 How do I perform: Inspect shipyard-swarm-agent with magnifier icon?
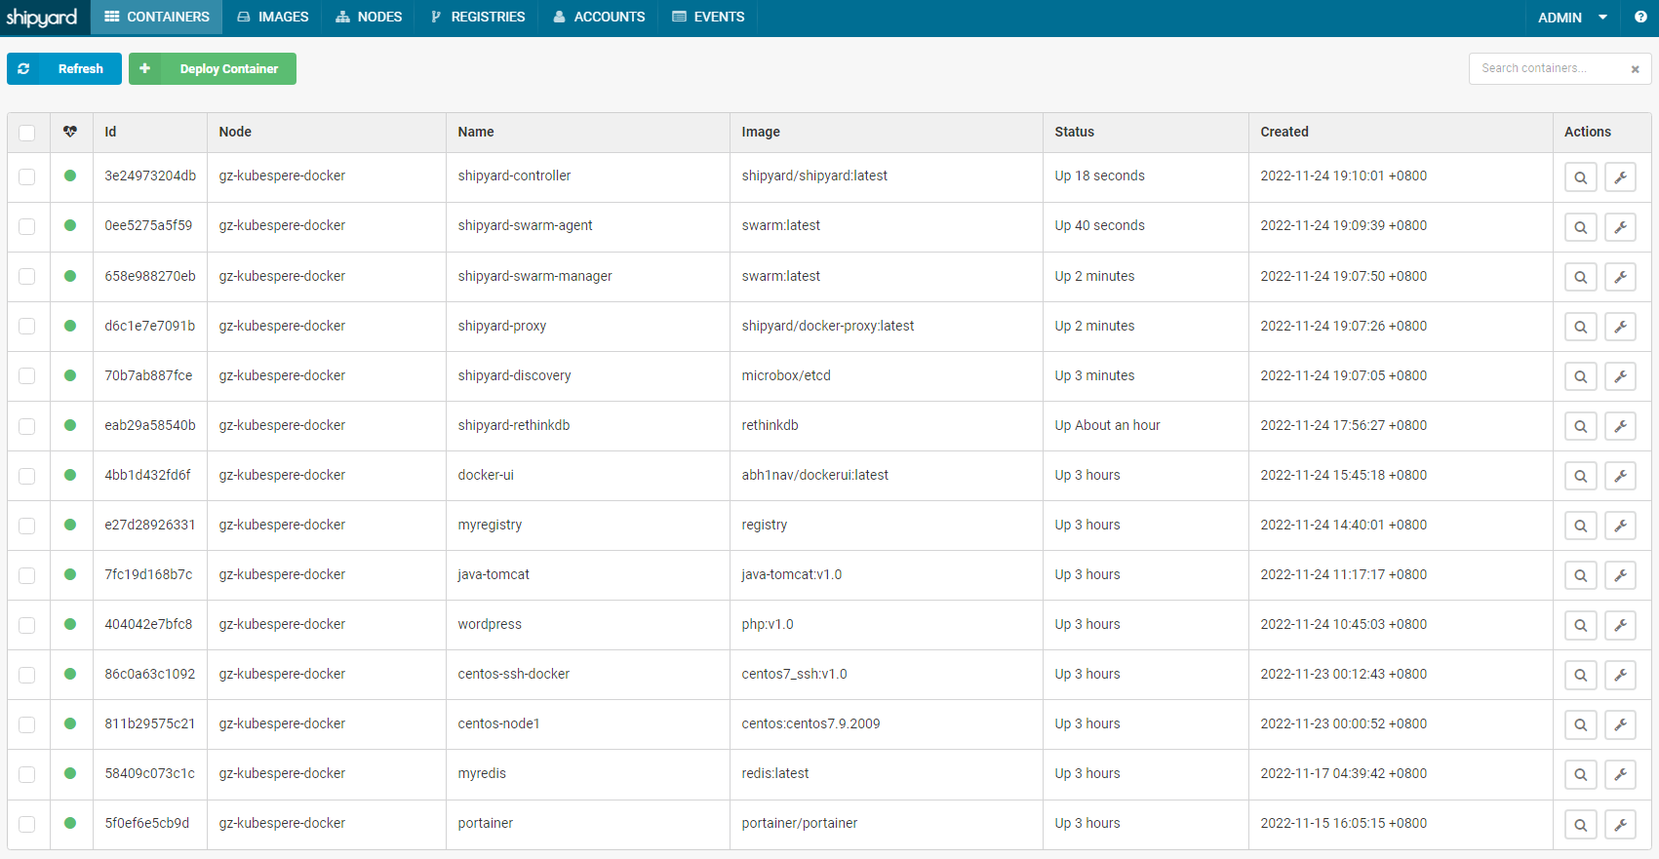pos(1580,227)
